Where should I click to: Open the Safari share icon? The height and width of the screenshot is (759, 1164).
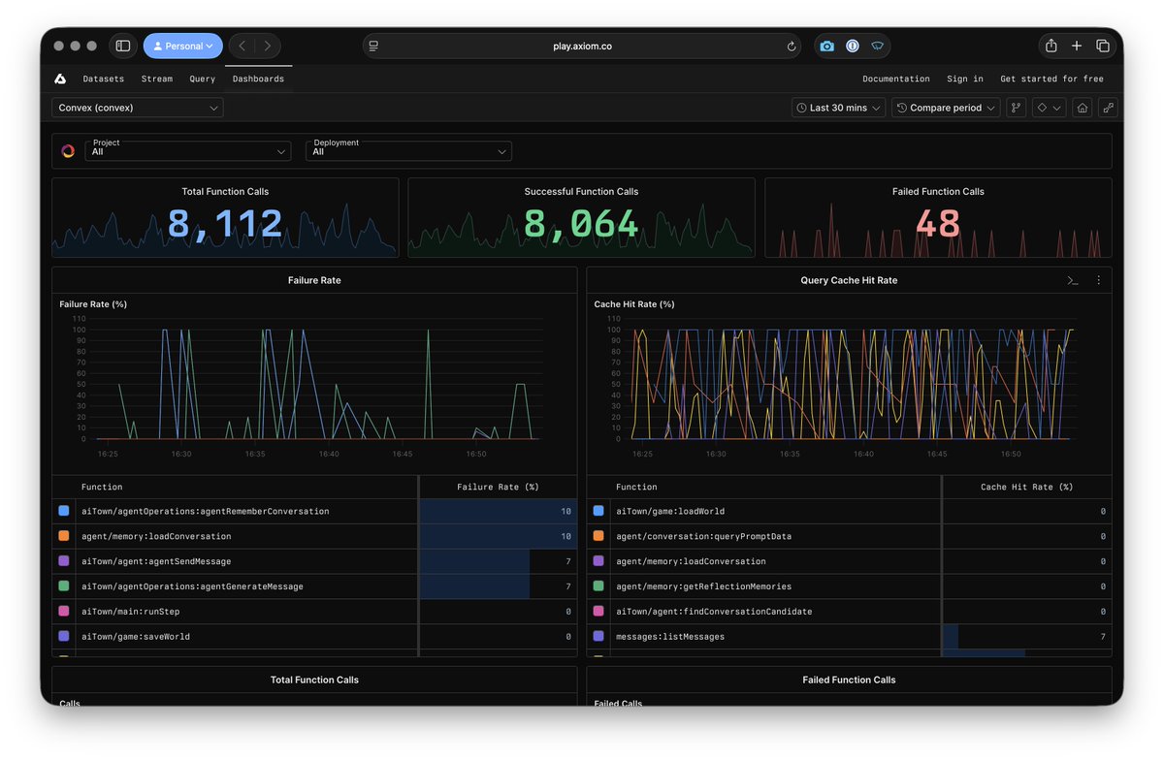point(1051,46)
